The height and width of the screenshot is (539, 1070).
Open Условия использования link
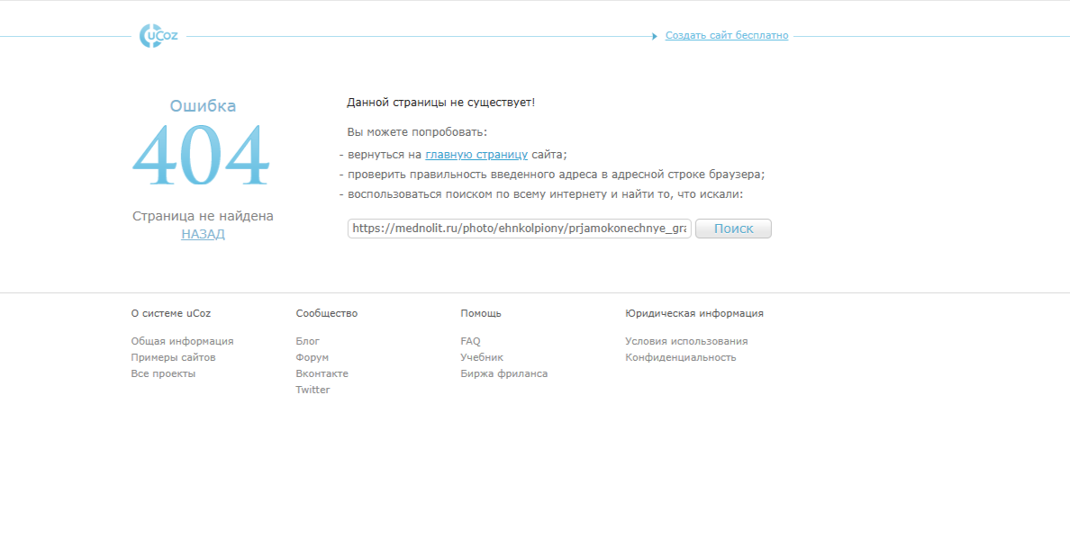(x=686, y=341)
